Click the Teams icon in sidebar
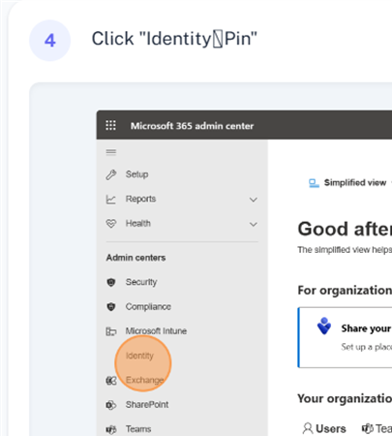This screenshot has height=436, width=392. pos(111,429)
